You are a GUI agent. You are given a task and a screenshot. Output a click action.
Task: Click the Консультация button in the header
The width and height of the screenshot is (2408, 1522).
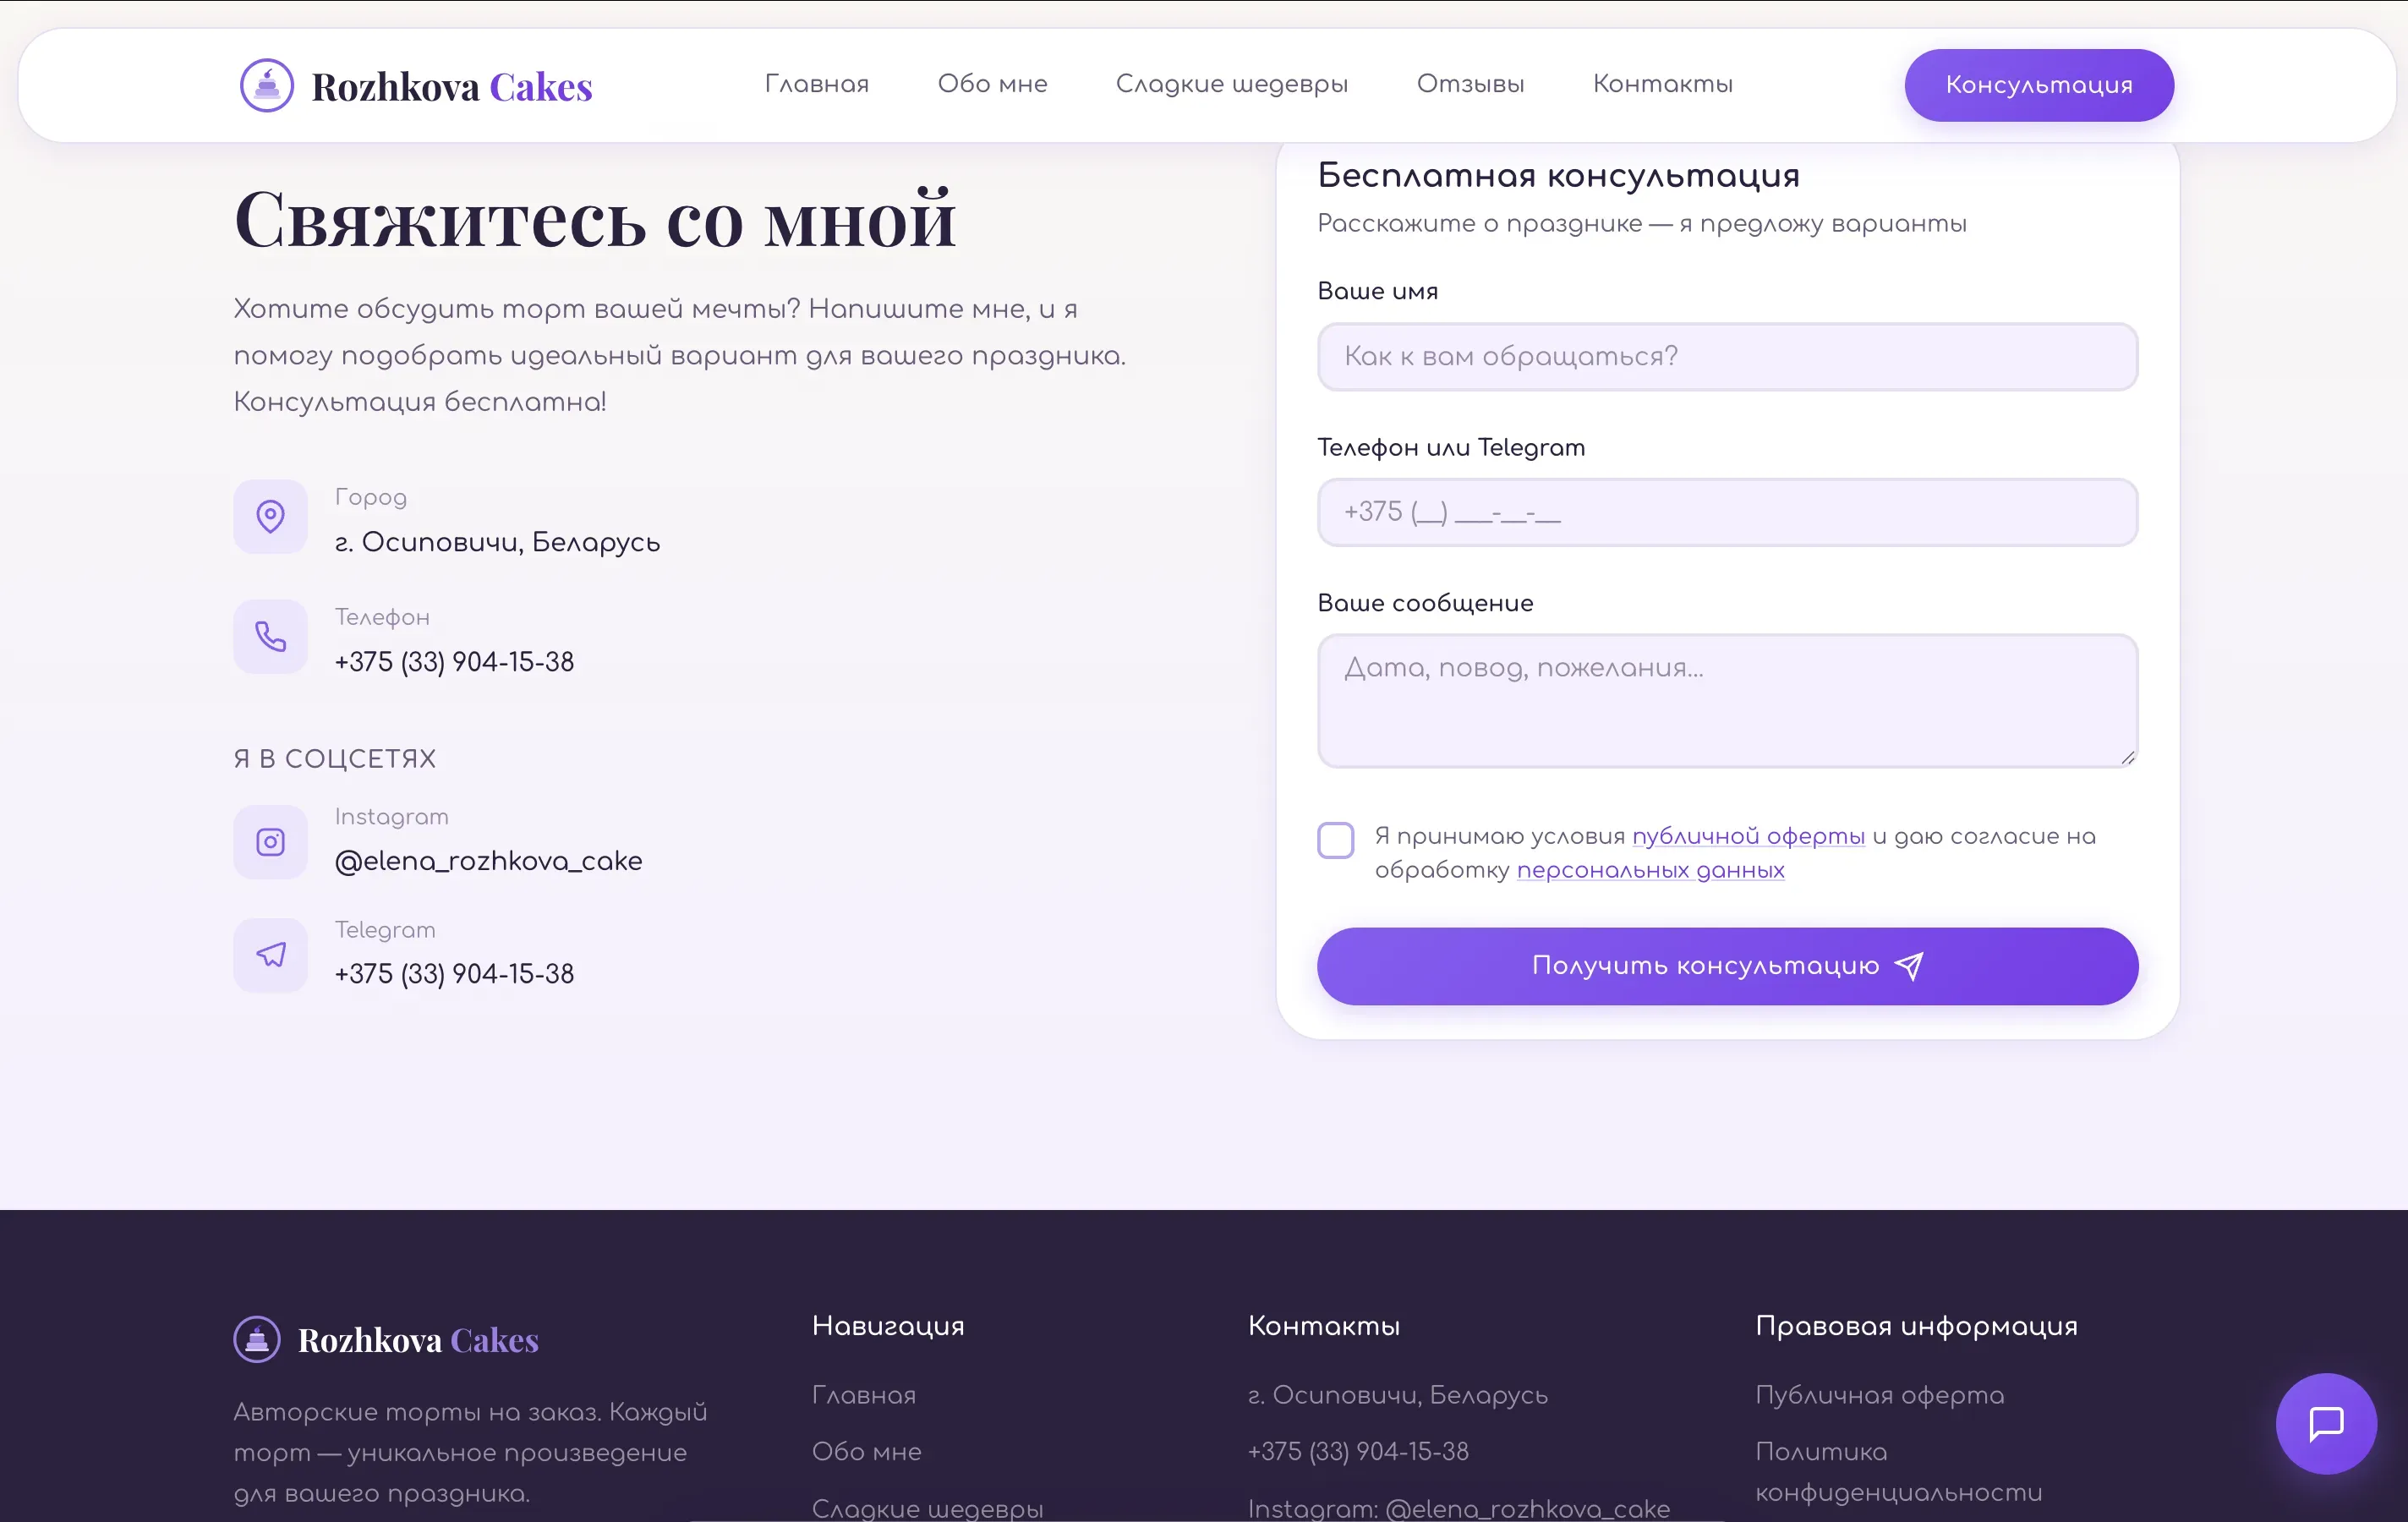(2038, 84)
